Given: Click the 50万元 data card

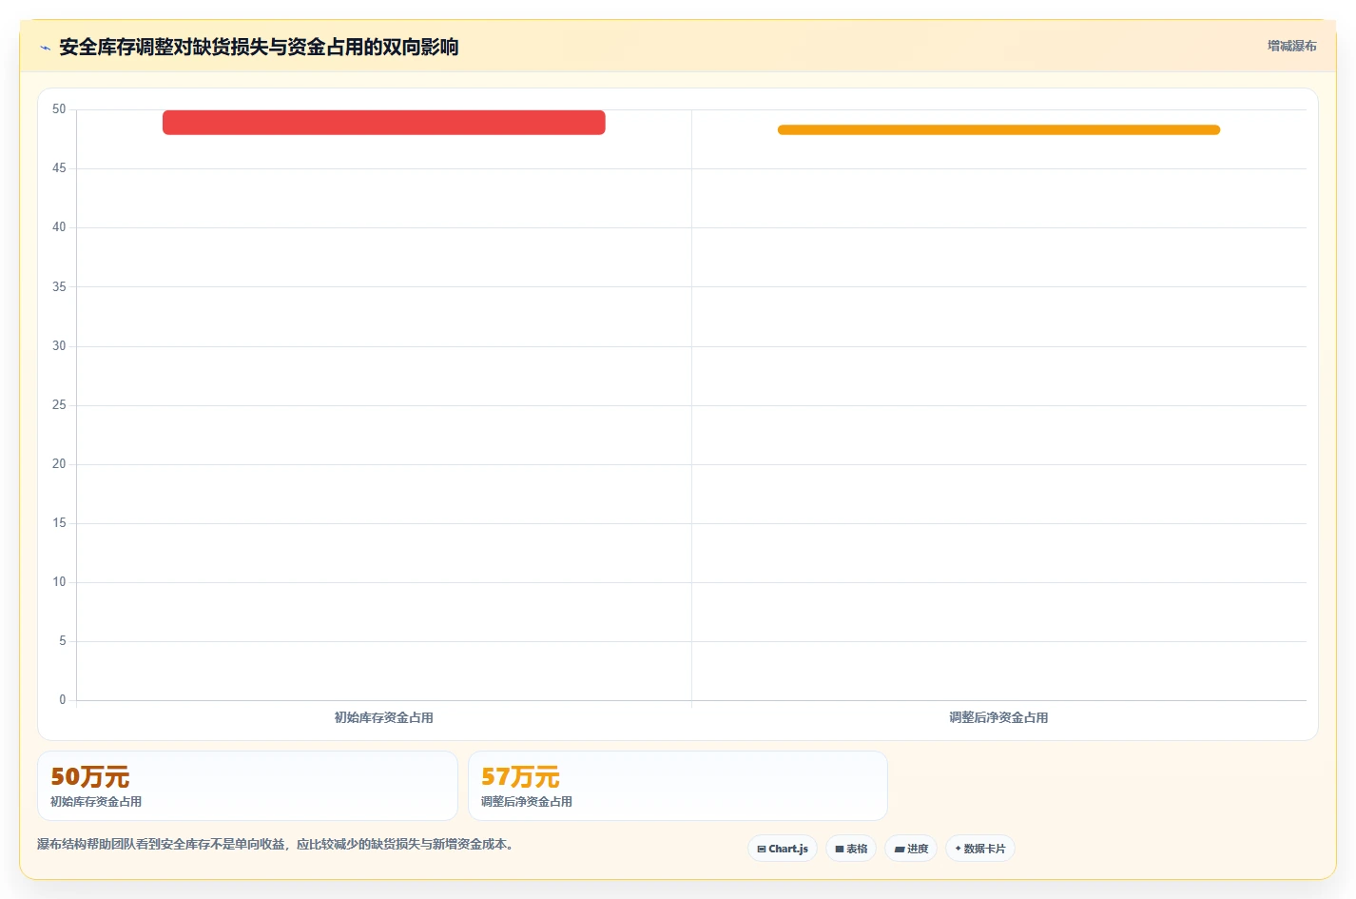Looking at the screenshot, I should coord(247,786).
